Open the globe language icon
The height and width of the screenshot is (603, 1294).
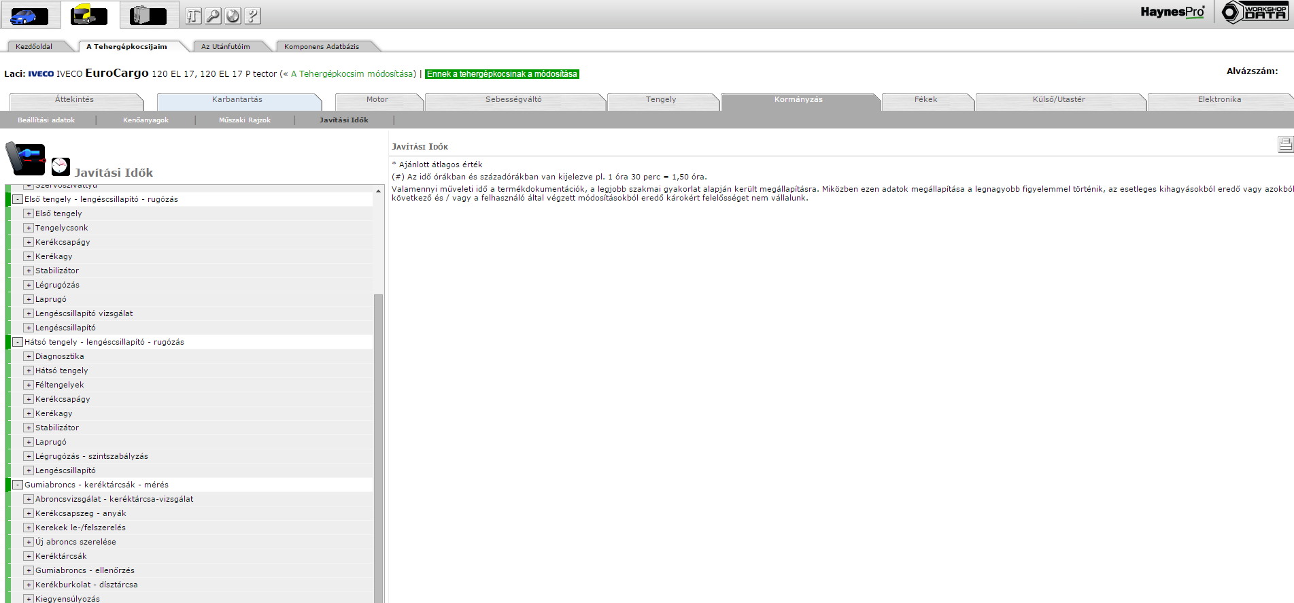(x=233, y=16)
